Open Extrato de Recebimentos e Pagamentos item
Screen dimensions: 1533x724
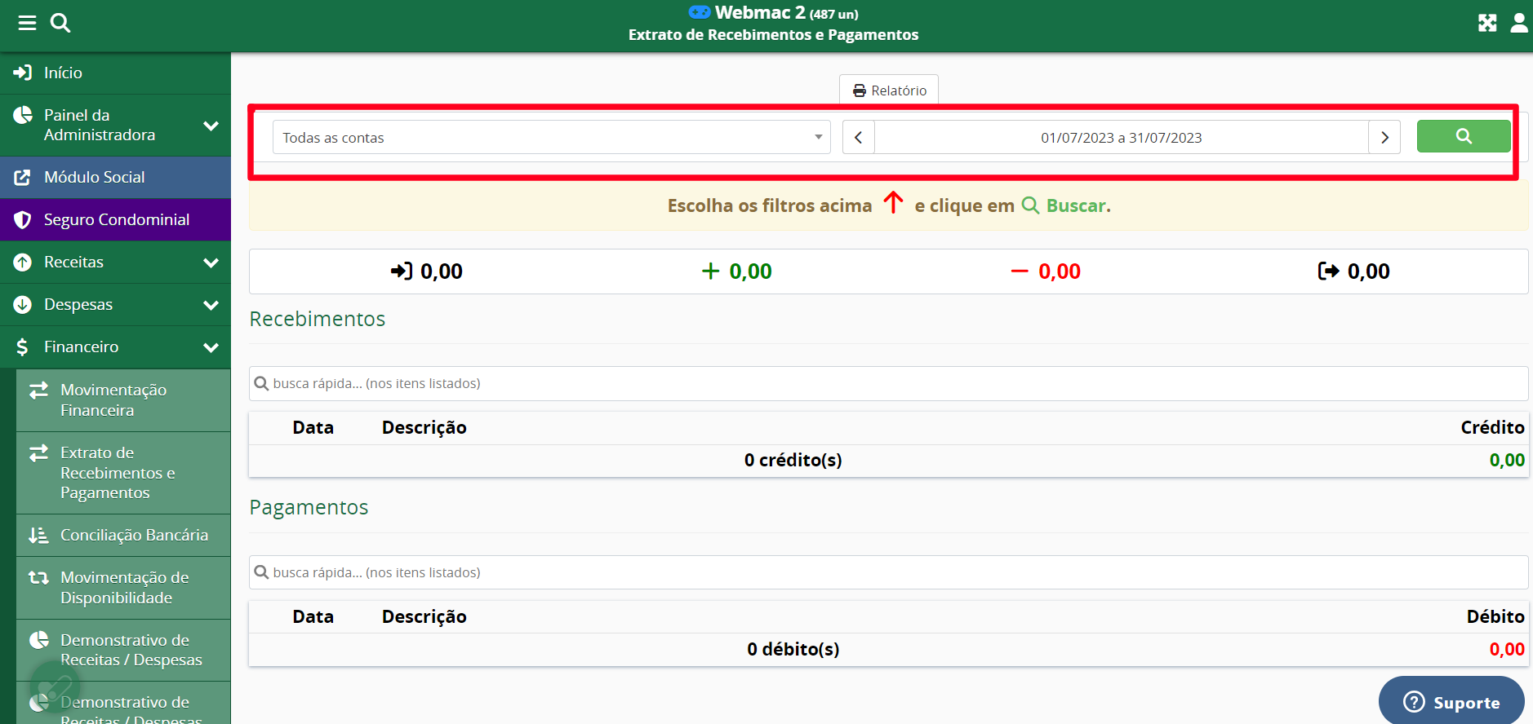point(123,473)
